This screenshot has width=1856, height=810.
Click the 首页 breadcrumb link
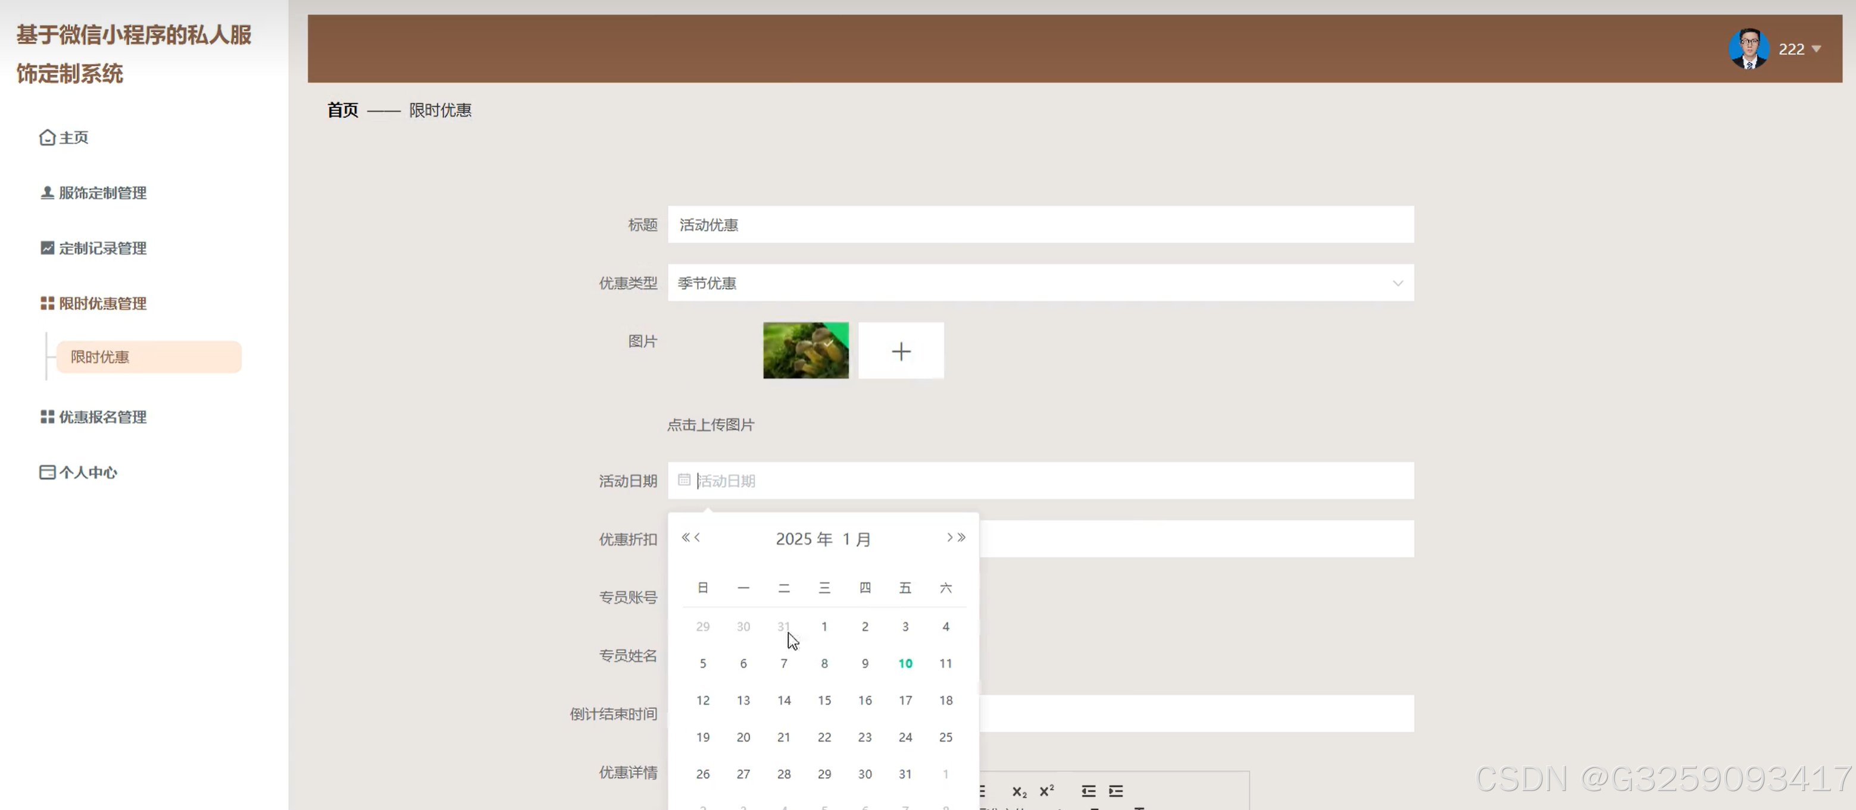[342, 110]
